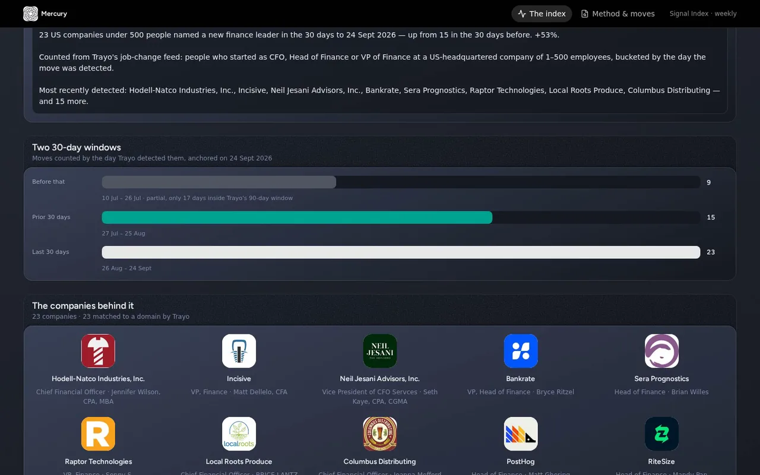Select the Bankrate company name
Viewport: 760px width, 475px height.
521,379
